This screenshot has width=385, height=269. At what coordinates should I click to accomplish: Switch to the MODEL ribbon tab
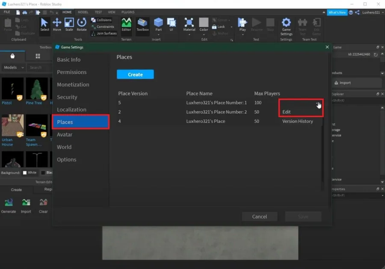83,12
